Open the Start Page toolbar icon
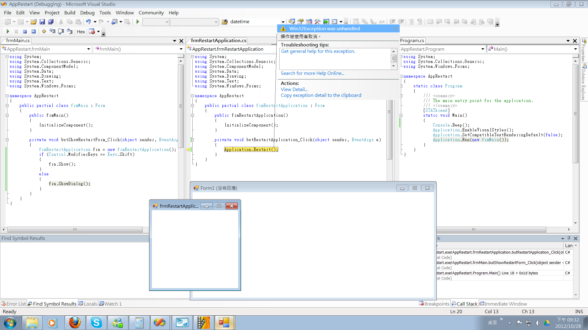 [326, 22]
